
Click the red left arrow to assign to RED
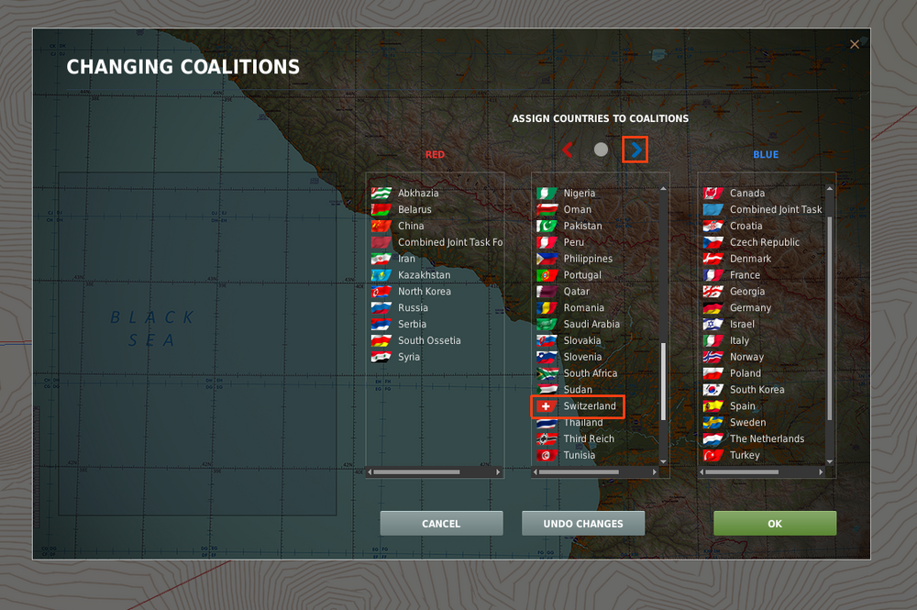point(568,150)
